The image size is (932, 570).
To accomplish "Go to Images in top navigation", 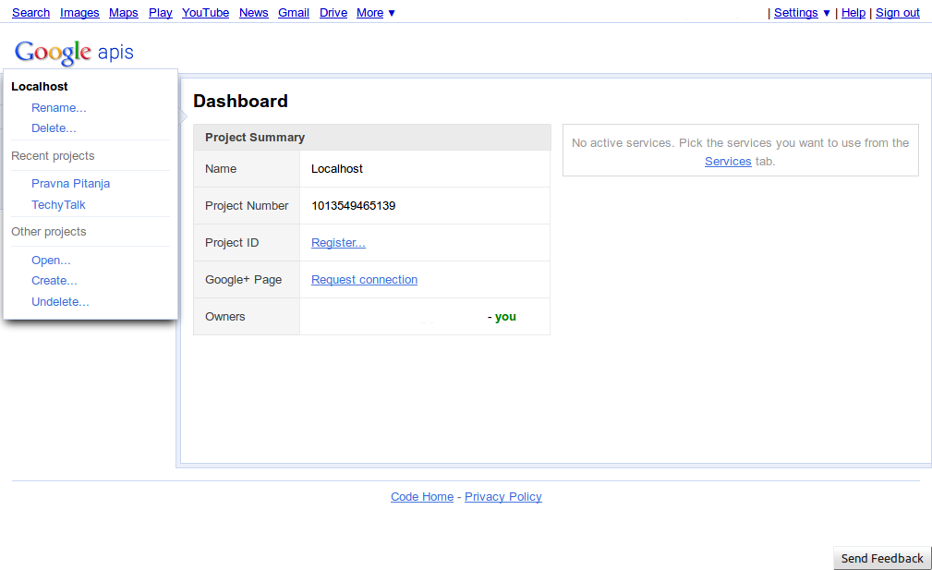I will coord(79,13).
